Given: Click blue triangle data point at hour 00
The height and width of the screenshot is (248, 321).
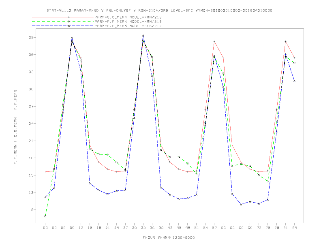Looking at the screenshot, I should [45, 197].
